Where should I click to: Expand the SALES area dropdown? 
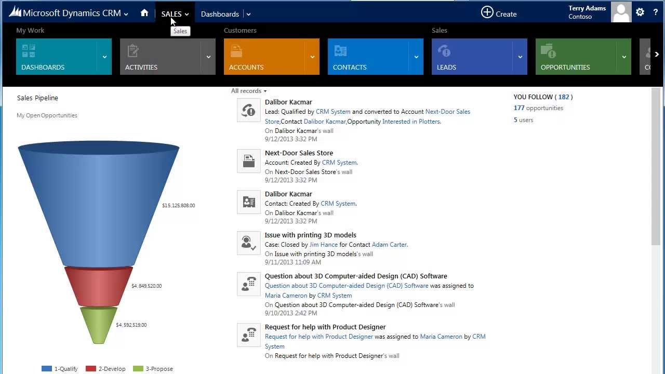[187, 15]
